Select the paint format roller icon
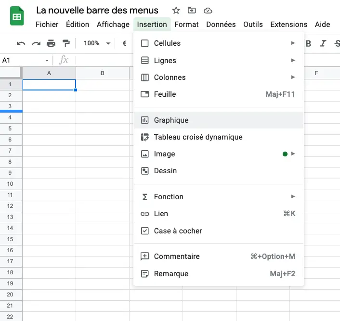The width and height of the screenshot is (340, 321). tap(66, 43)
